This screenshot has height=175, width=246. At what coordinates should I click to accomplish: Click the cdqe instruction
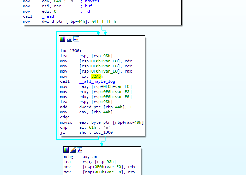pos(65,117)
